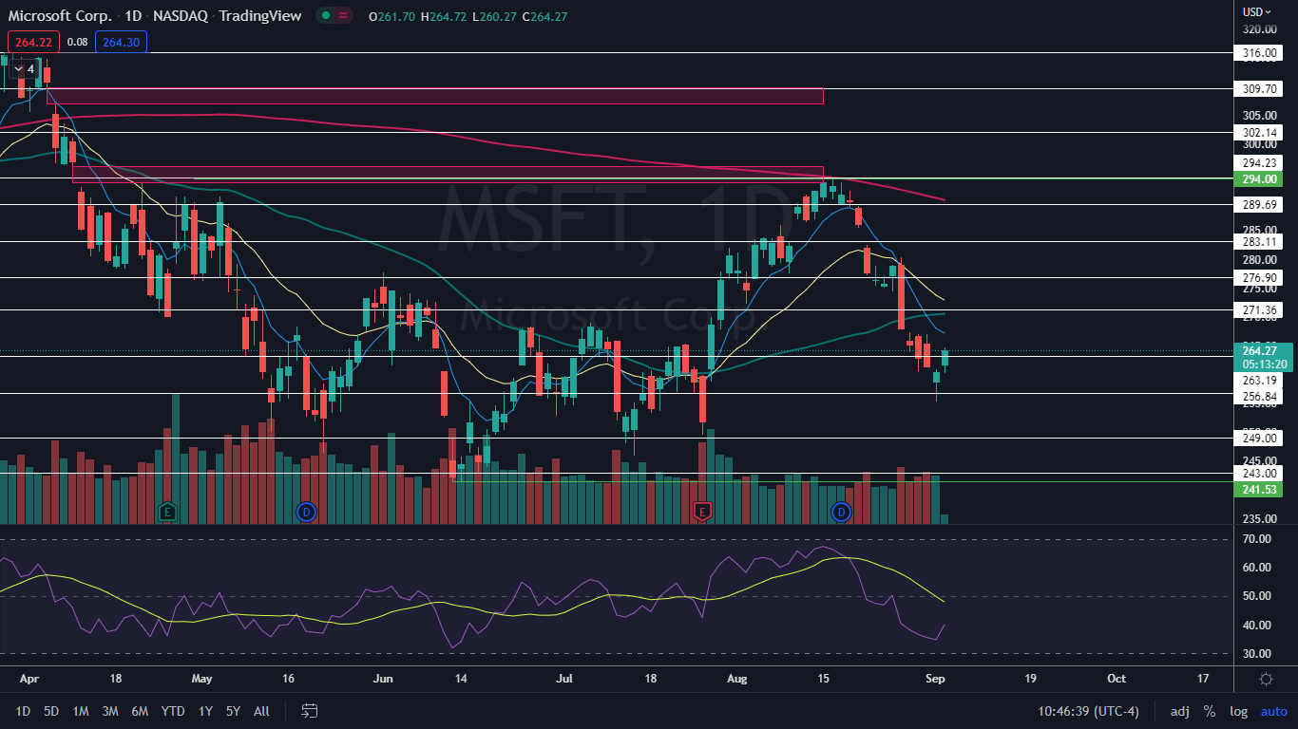Select the 3M time range
This screenshot has width=1298, height=729.
110,711
